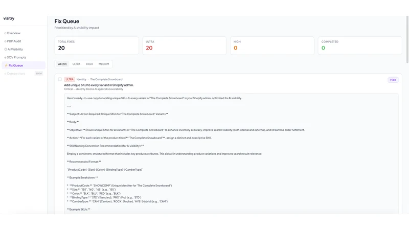Click the '**Recommended Format:**' line

click(84, 162)
